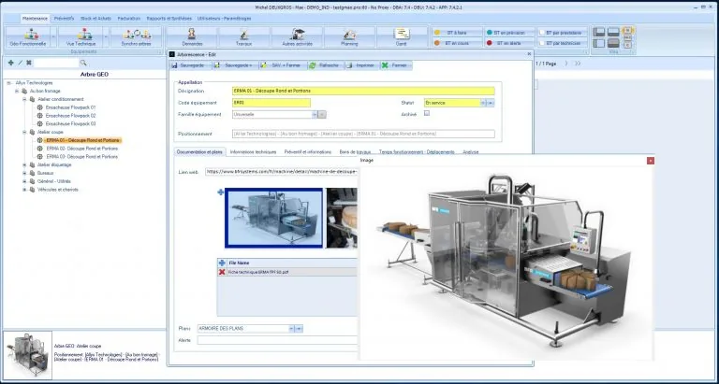The width and height of the screenshot is (719, 384).
Task: Select the ERMA machine thumbnail image
Action: [273, 218]
